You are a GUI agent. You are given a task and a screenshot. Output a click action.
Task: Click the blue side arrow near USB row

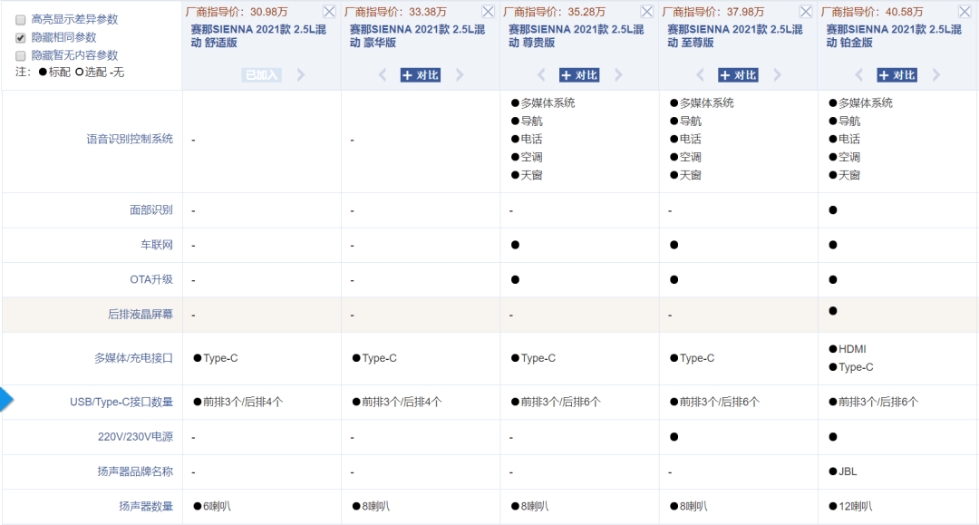(6, 400)
